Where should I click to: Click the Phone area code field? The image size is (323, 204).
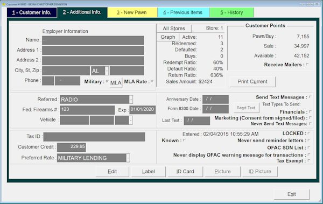tap(48, 81)
